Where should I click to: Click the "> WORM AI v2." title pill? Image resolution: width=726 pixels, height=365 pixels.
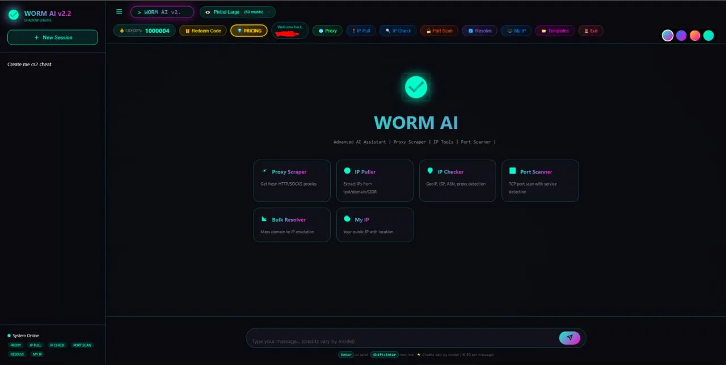[x=162, y=12]
